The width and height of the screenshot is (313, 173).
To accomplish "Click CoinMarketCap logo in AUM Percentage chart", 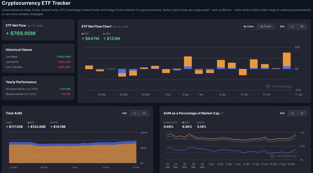I will [283, 156].
